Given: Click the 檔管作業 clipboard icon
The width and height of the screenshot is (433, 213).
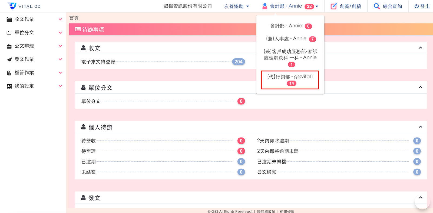Looking at the screenshot, I should pos(9,73).
